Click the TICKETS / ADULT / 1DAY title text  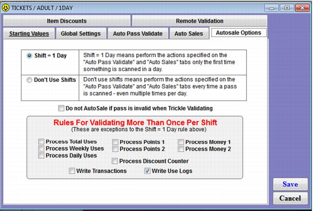[42, 8]
